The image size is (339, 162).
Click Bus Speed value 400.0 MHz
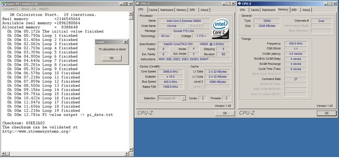[x=170, y=82]
